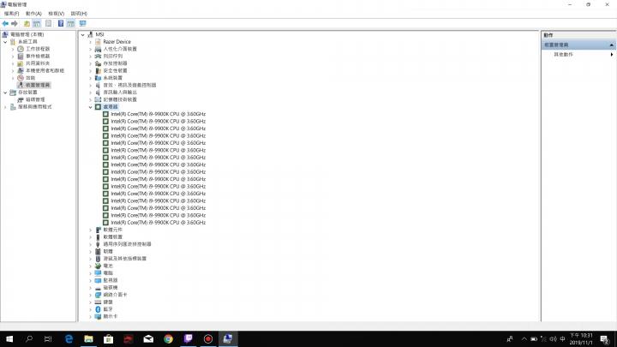Collapse 裝置管理員 section in actions pane
617x347 pixels.
coord(611,45)
